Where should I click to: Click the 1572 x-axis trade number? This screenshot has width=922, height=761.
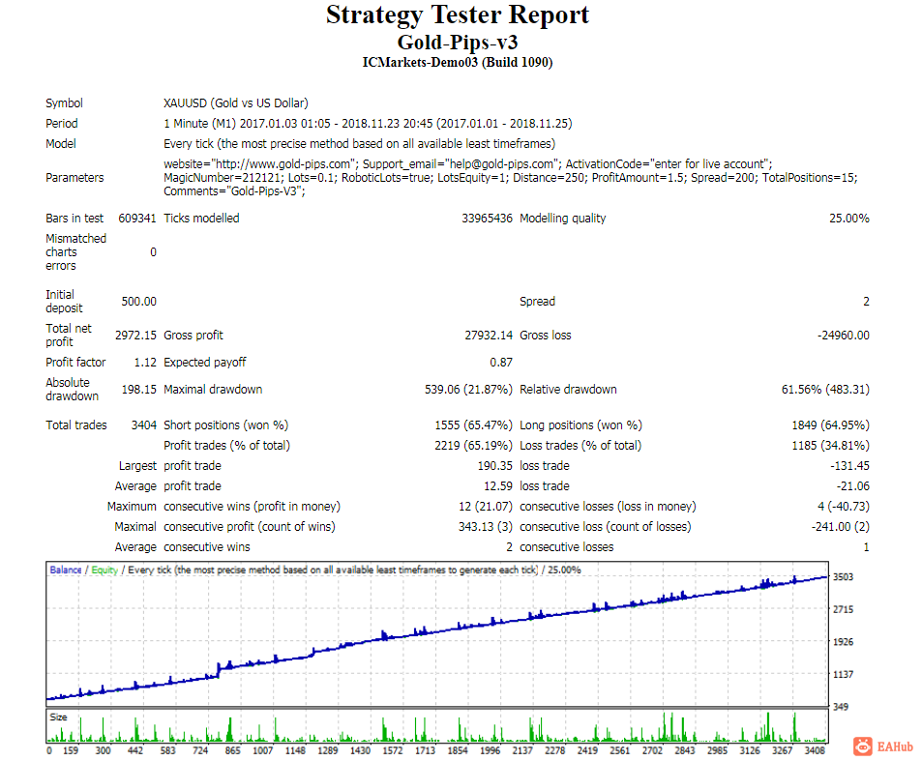click(393, 750)
